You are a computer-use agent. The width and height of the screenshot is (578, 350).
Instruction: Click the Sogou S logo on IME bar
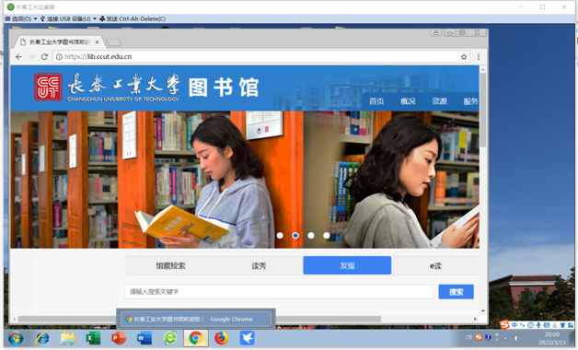point(504,324)
